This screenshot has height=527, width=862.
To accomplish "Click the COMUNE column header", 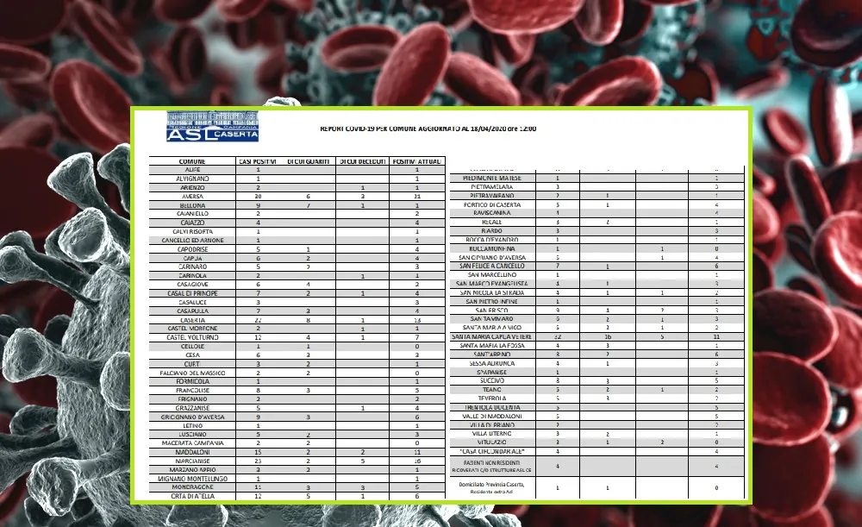I will click(192, 162).
